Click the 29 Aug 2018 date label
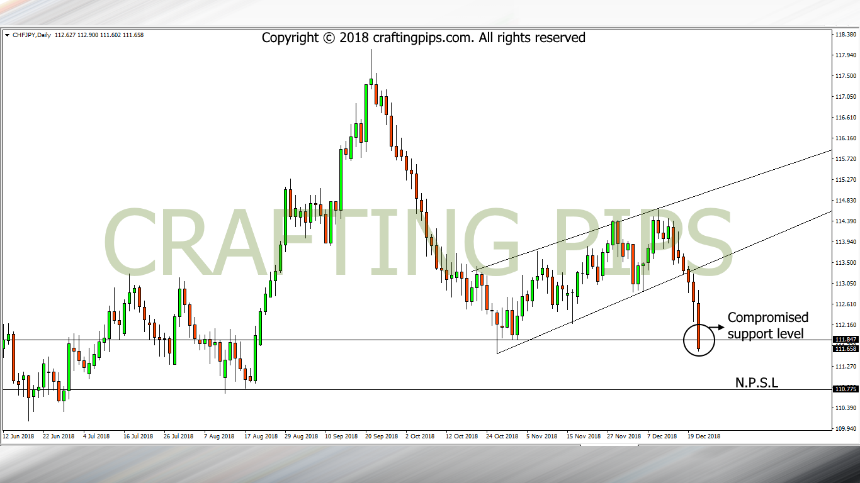Screen dimensions: 860x483 [301, 436]
